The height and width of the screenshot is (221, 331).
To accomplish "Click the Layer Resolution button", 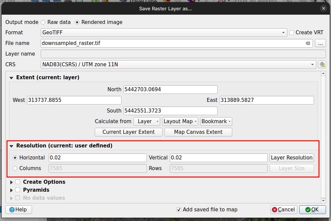I will [x=292, y=158].
